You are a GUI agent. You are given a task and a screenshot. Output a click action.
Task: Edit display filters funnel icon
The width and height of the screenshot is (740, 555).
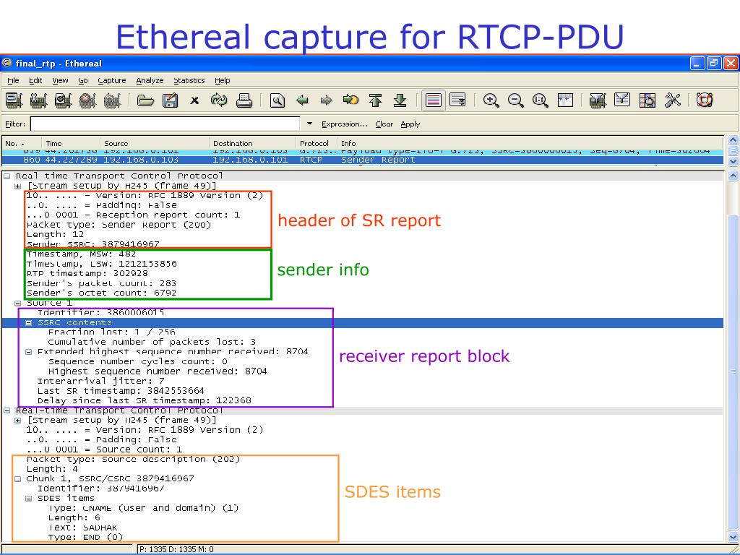622,100
